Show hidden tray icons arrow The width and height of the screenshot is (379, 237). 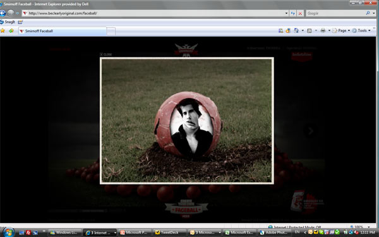click(x=305, y=233)
